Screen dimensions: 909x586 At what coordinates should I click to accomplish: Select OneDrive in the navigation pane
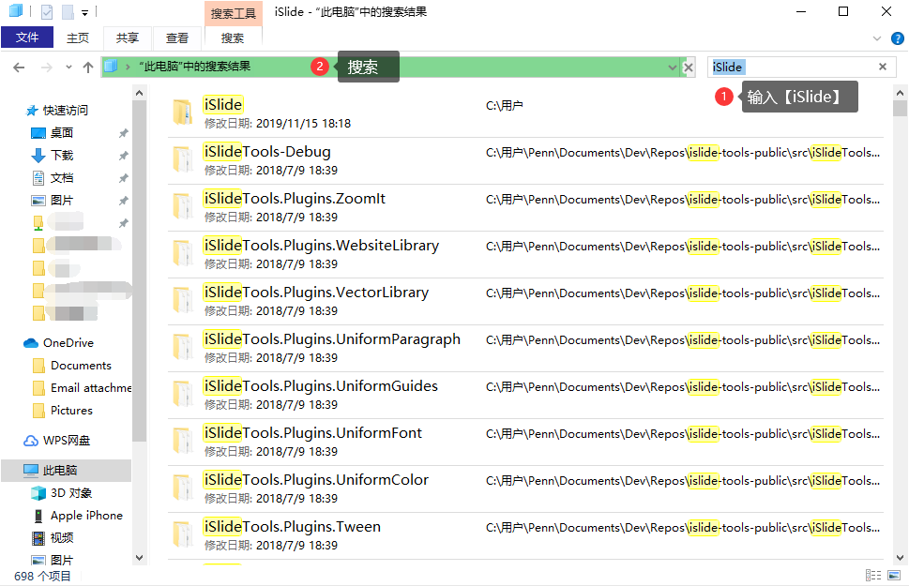(x=68, y=343)
